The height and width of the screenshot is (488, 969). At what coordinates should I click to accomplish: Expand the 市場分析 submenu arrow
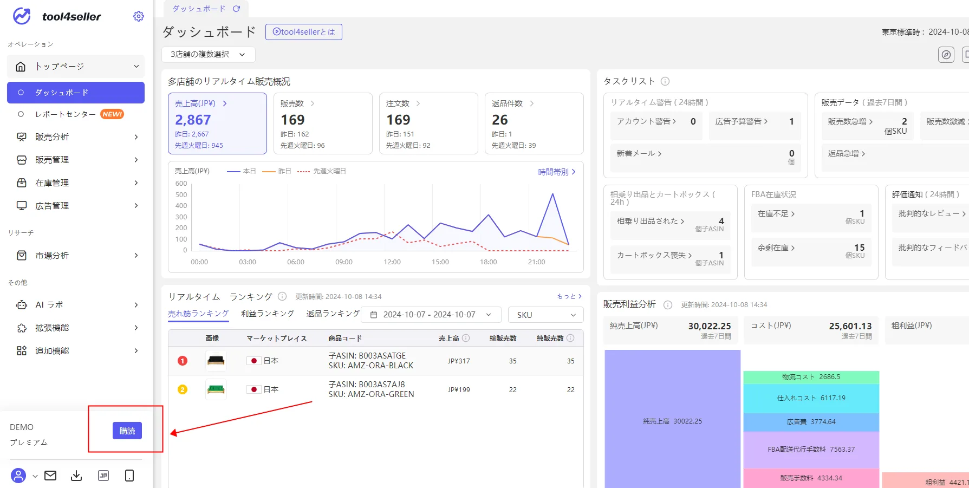(x=136, y=255)
